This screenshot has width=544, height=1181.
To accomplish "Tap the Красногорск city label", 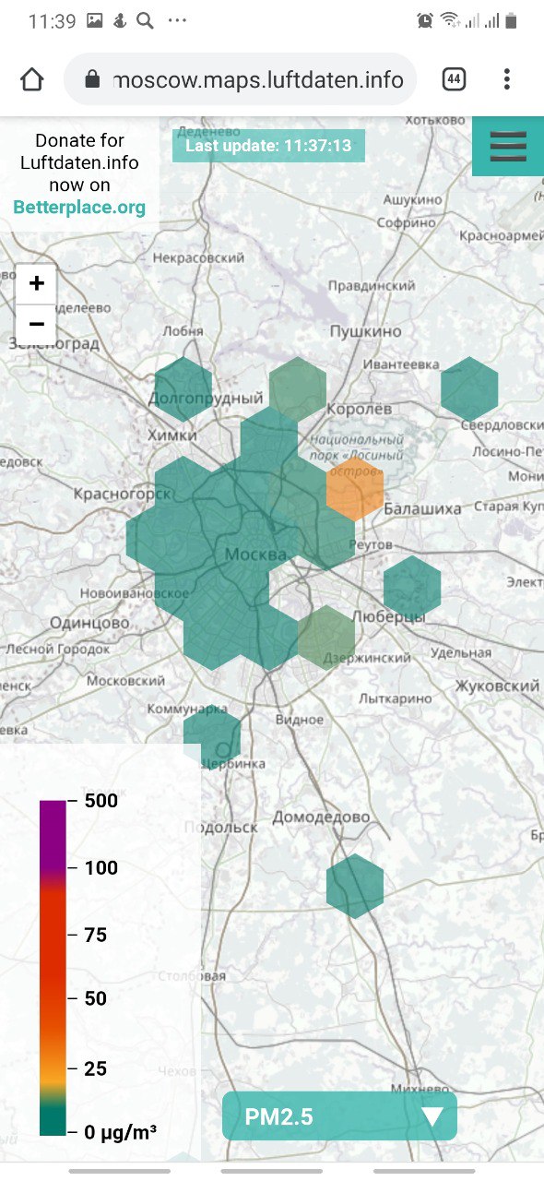I will point(121,495).
